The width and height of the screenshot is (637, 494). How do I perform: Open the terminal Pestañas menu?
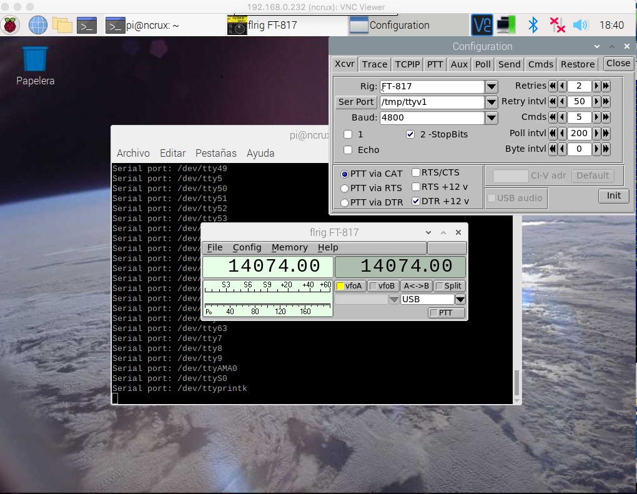(215, 153)
